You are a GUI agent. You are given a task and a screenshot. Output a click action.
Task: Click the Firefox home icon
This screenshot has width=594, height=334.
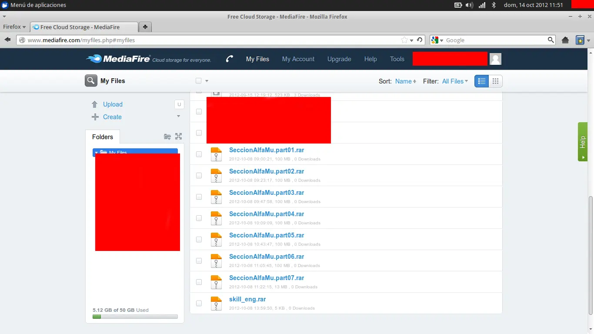(565, 40)
